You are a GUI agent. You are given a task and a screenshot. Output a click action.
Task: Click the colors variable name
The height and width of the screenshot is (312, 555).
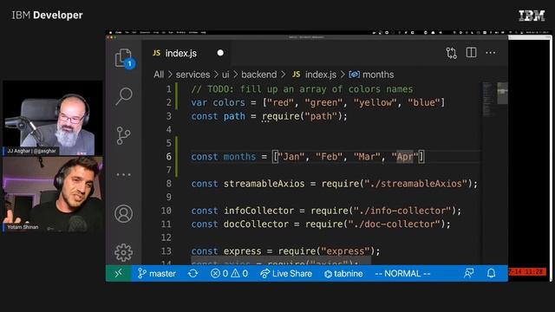pyautogui.click(x=229, y=102)
